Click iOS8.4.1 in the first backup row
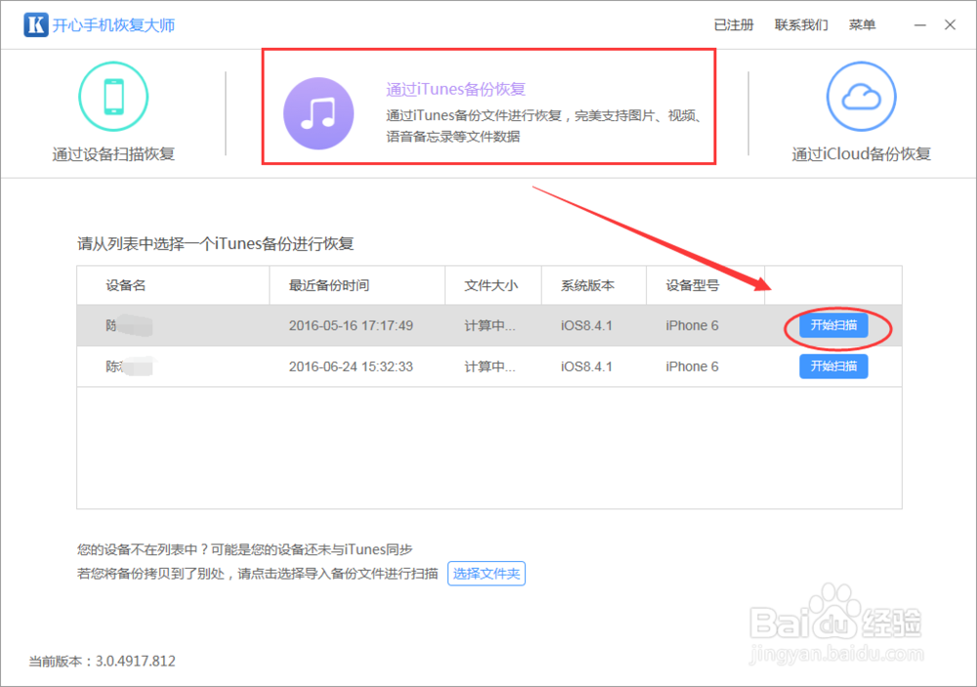 pyautogui.click(x=586, y=325)
